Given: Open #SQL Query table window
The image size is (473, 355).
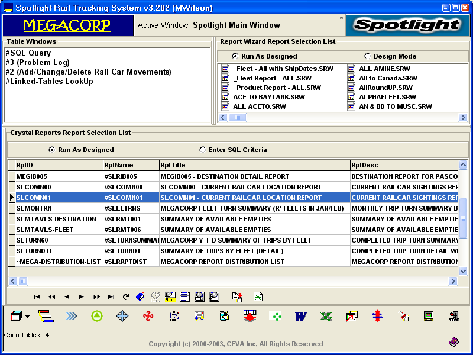Looking at the screenshot, I should click(x=28, y=53).
